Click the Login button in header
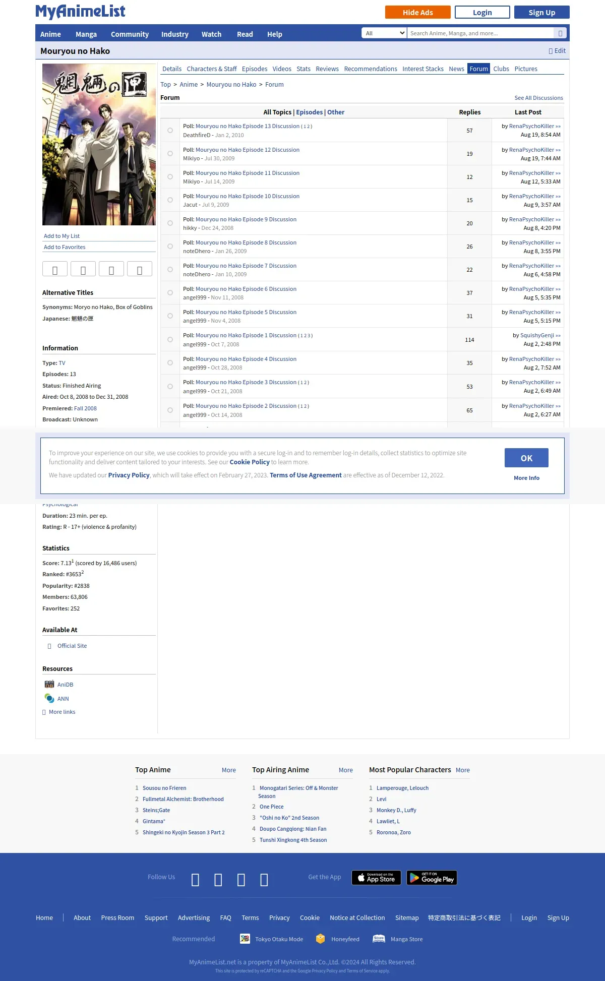The height and width of the screenshot is (981, 605). pos(482,12)
